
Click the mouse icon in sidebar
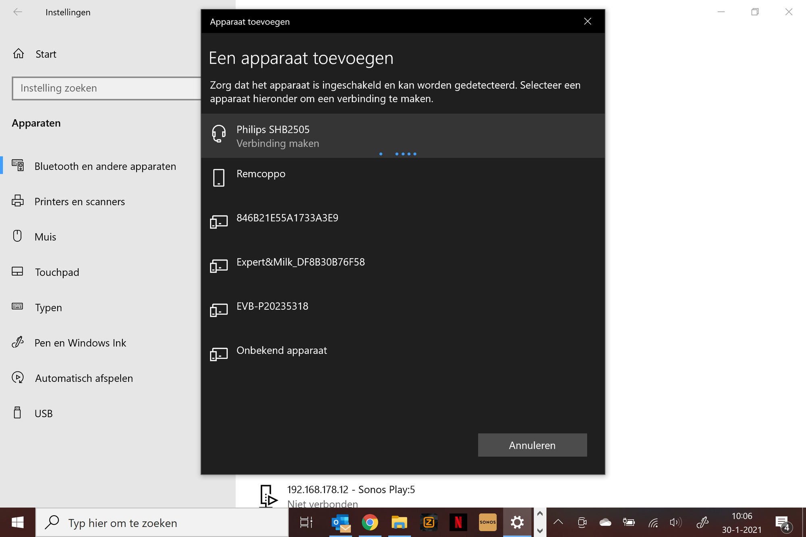tap(17, 236)
